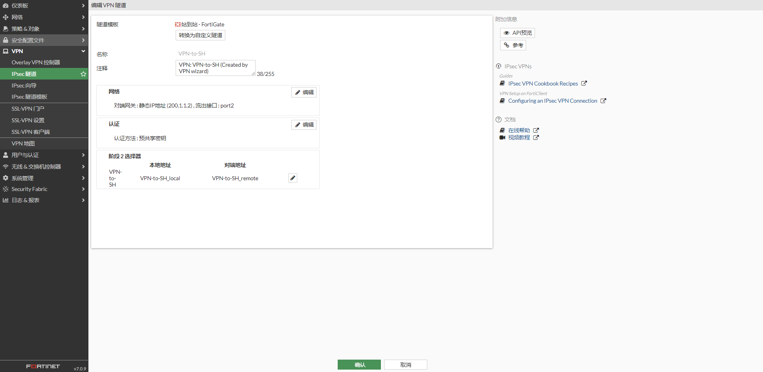
Task: Go to SSL-VPN 设置 page
Action: pos(28,120)
